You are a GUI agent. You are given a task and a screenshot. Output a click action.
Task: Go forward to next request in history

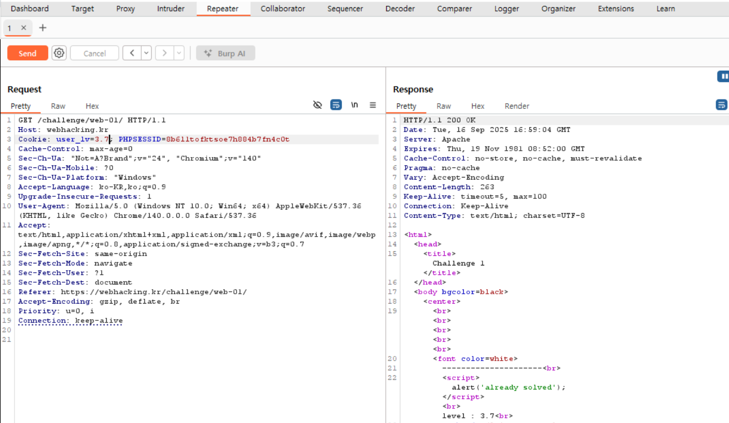point(164,53)
